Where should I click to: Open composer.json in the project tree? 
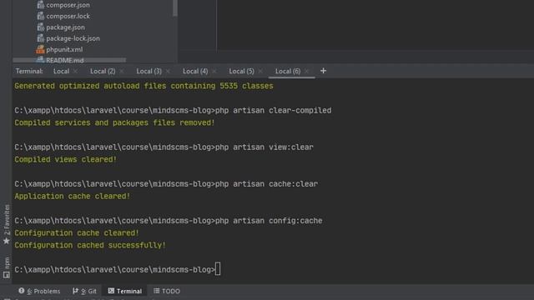(x=68, y=5)
